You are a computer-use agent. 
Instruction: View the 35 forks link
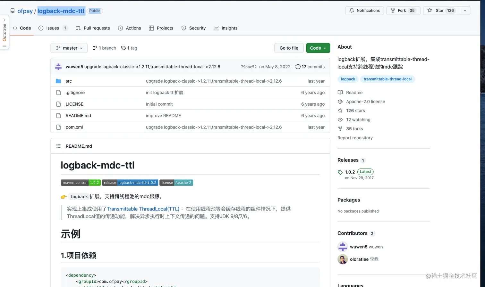coord(350,129)
